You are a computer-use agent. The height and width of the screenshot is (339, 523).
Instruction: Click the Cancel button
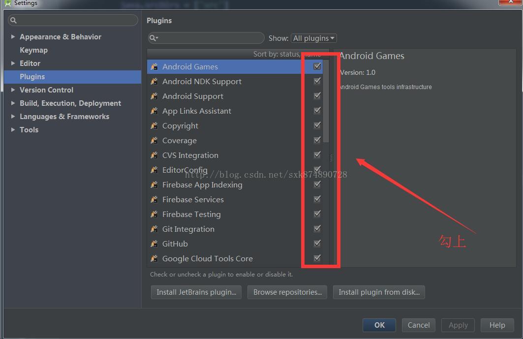tap(419, 325)
